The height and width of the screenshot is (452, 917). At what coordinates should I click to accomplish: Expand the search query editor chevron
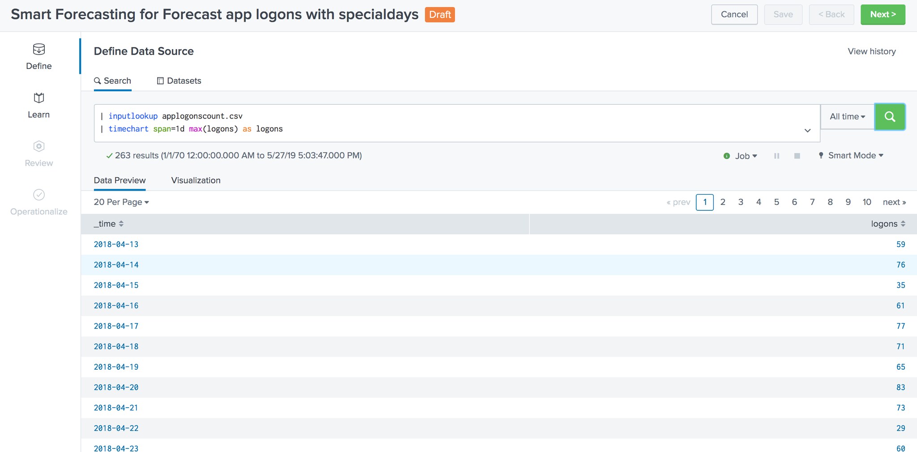click(x=807, y=131)
